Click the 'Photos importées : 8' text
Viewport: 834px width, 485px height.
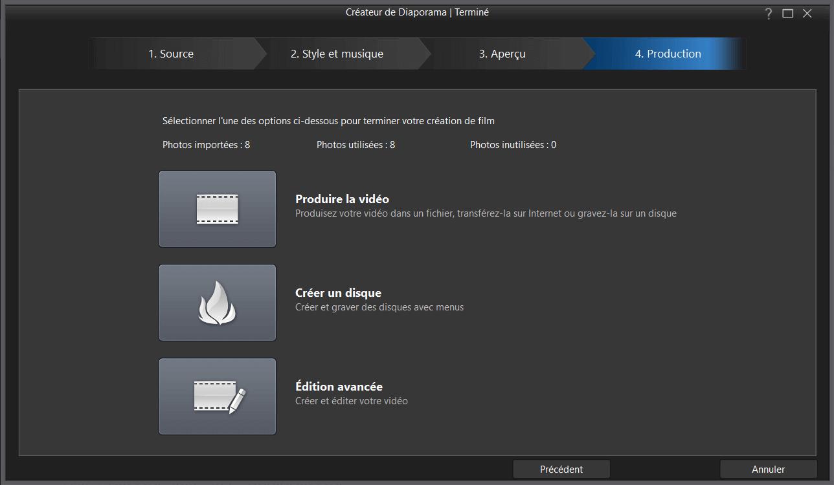pos(207,145)
